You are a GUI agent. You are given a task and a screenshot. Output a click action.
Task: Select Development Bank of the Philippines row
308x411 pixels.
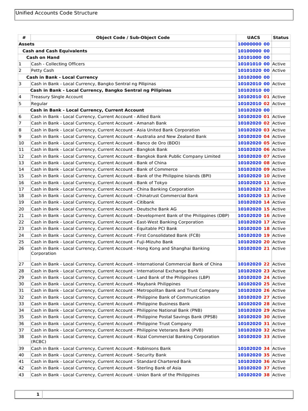pos(154,216)
